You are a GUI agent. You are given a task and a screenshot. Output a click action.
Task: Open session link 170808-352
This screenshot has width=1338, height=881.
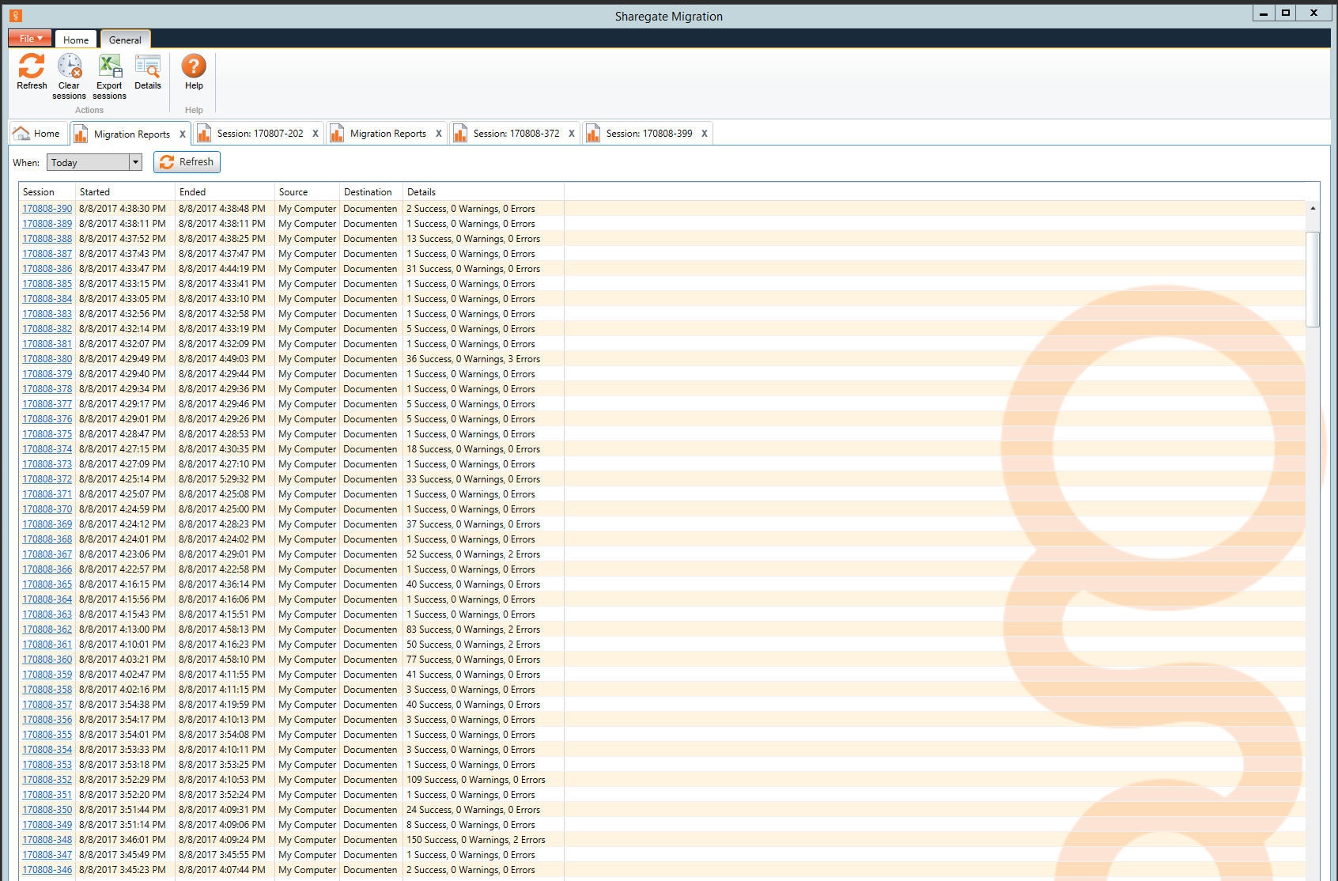coord(47,780)
